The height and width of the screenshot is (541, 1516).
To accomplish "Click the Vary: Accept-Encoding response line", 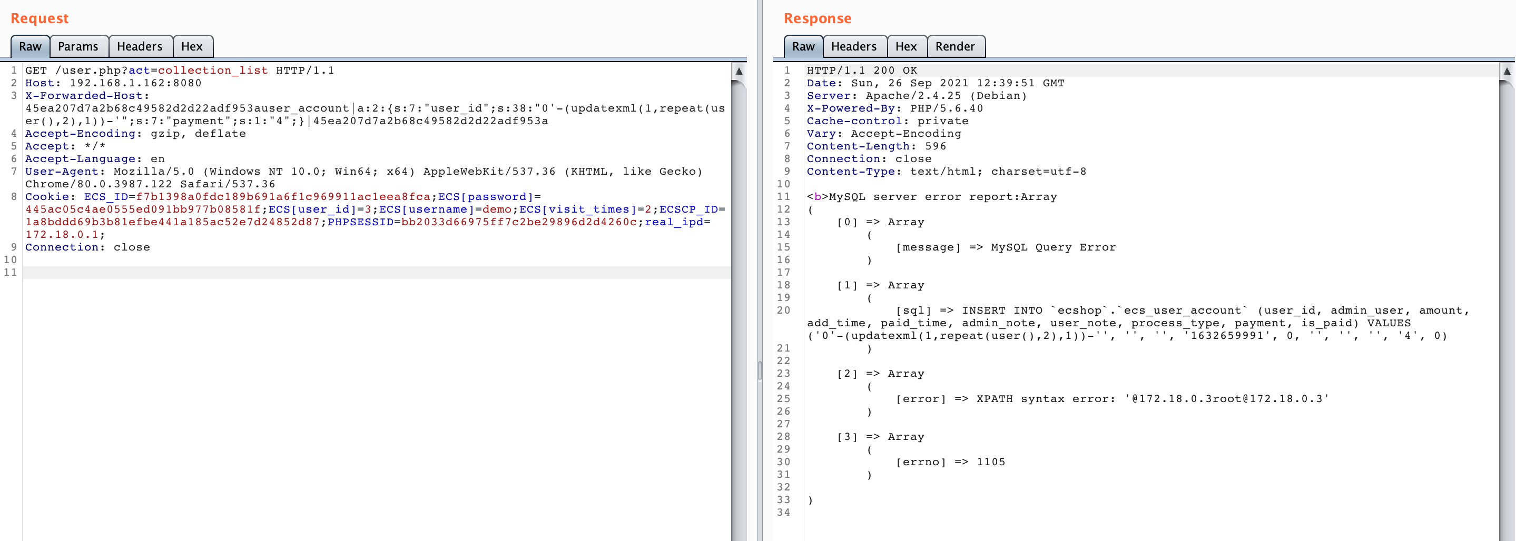I will click(x=883, y=134).
